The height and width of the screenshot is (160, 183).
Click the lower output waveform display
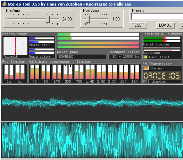[92, 140]
